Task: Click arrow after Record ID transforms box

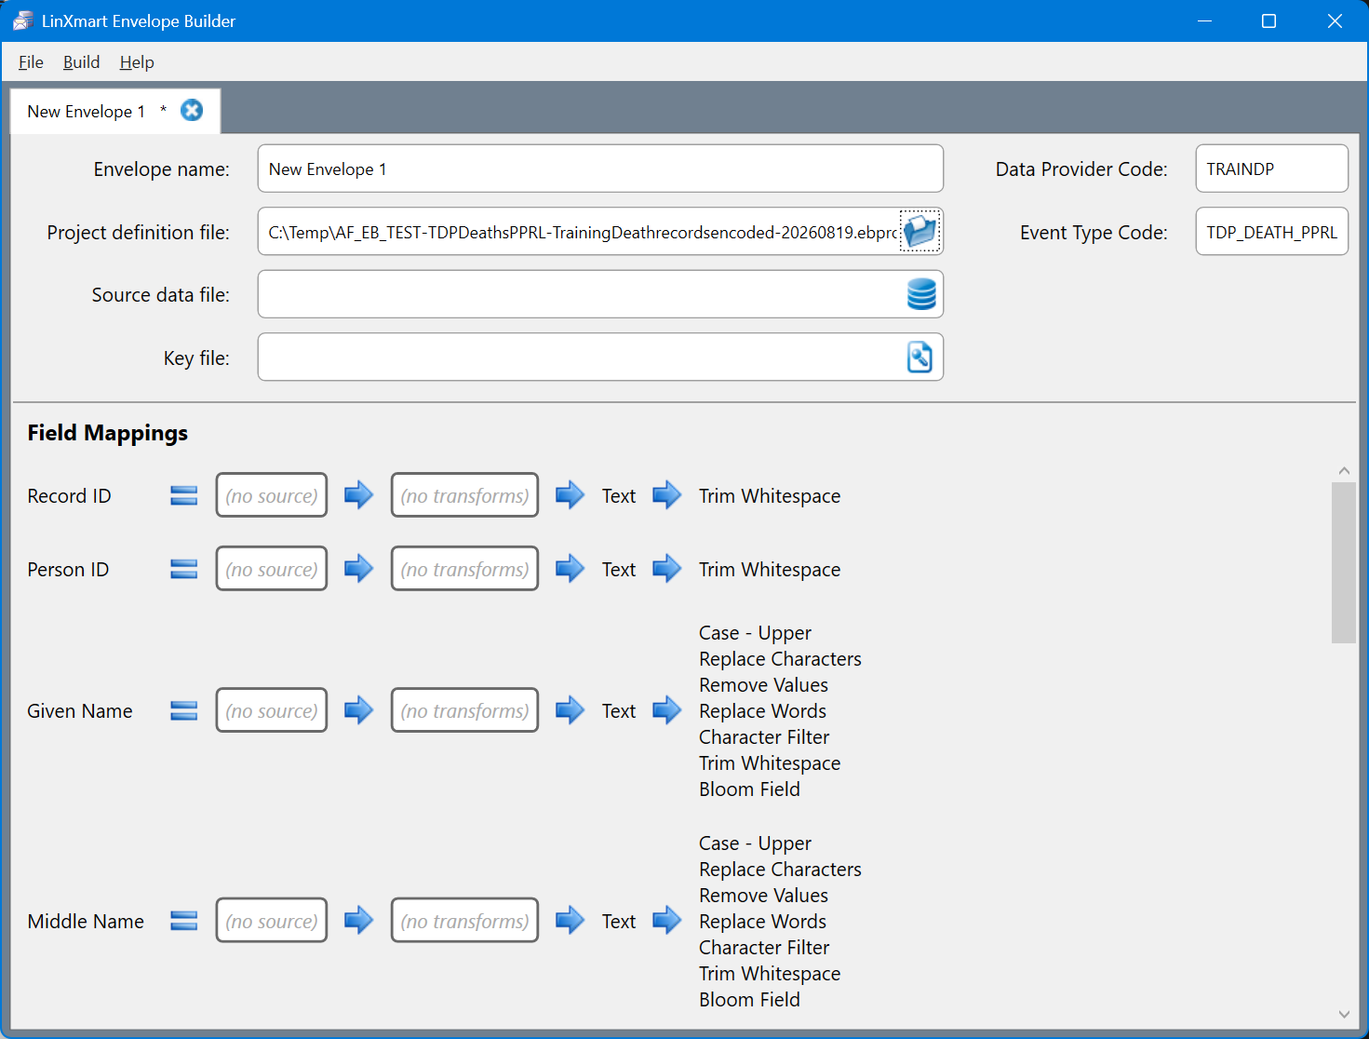Action: (x=570, y=495)
